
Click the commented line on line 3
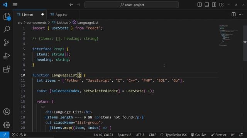(65, 39)
